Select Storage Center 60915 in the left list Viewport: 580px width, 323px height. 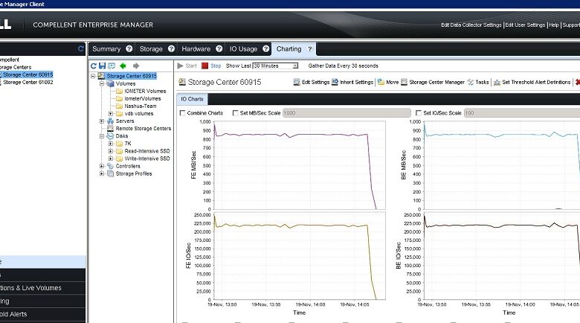[x=28, y=75]
